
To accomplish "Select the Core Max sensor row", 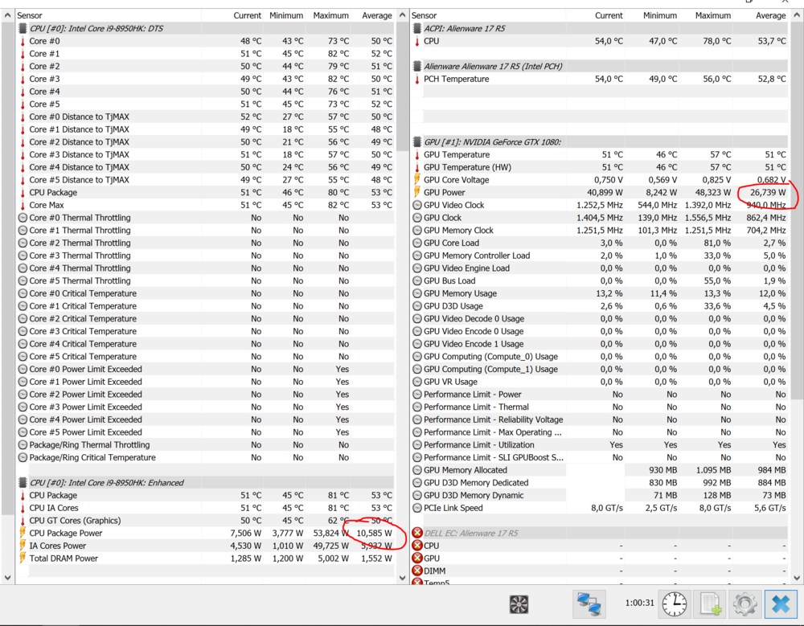I will 47,205.
